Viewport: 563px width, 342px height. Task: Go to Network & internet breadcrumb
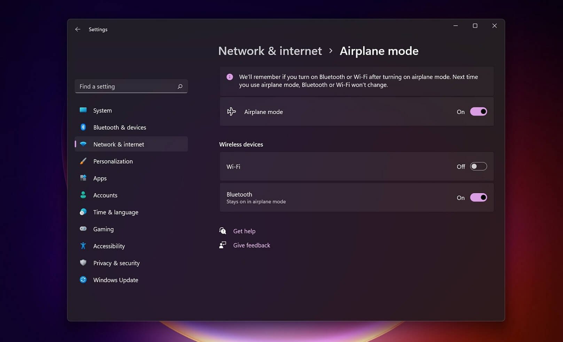pyautogui.click(x=270, y=51)
